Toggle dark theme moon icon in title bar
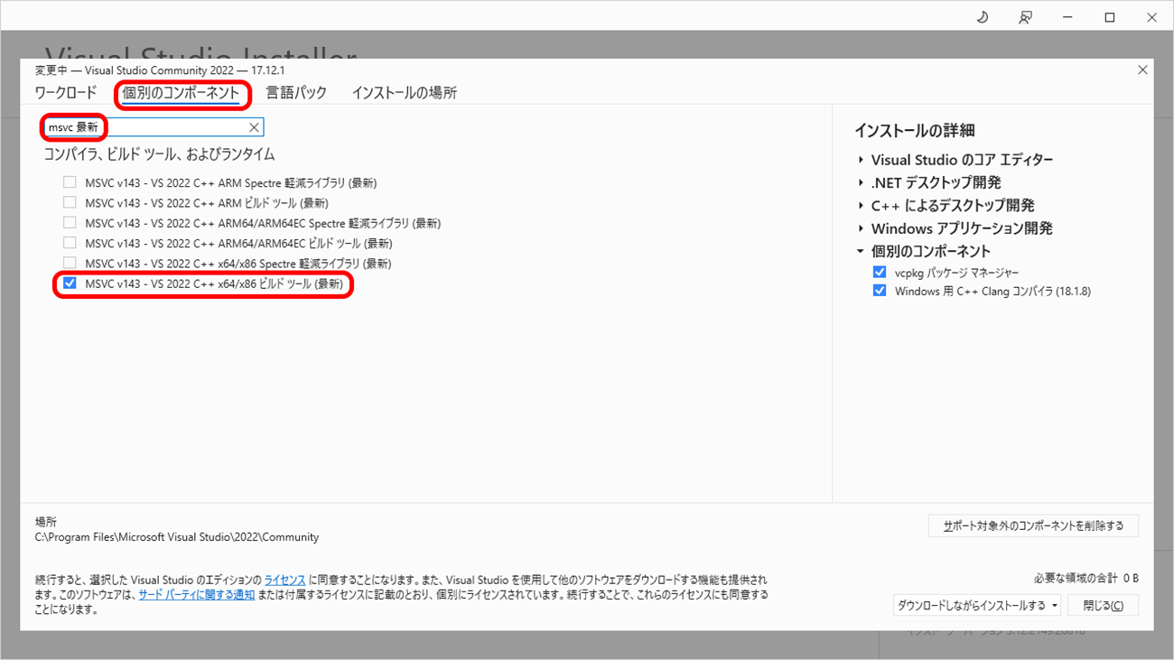Viewport: 1174px width, 660px height. pyautogui.click(x=983, y=17)
